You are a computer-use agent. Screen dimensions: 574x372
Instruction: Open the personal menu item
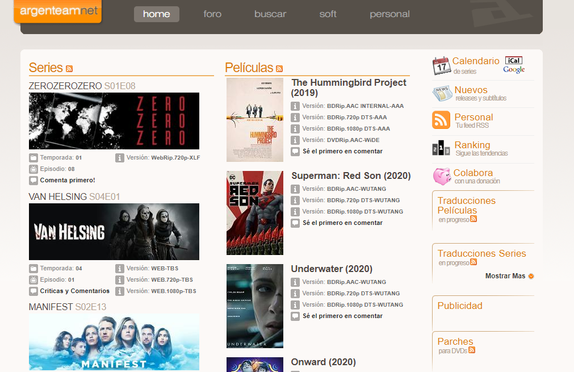389,14
